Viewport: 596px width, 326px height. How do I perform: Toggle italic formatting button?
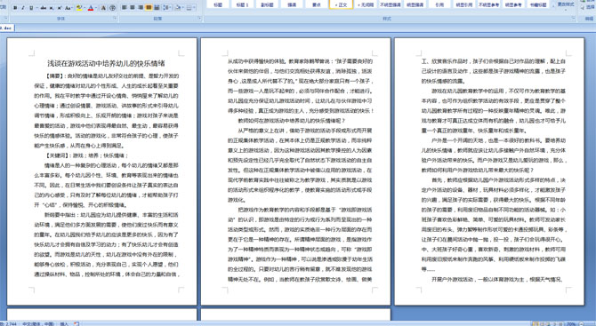23,8
